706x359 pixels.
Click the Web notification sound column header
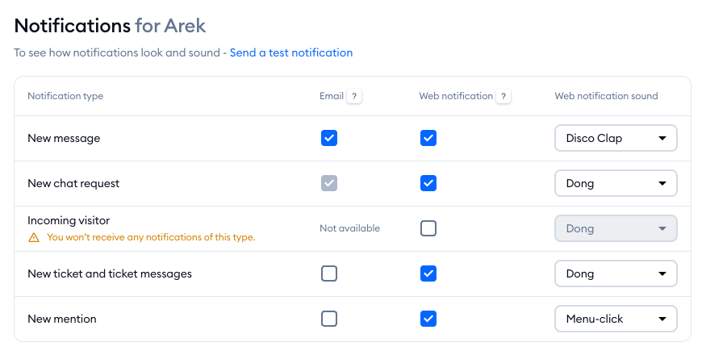coord(606,96)
